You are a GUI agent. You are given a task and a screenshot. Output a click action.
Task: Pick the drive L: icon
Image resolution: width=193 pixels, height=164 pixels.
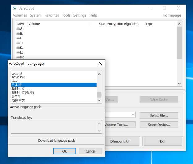click(x=18, y=52)
